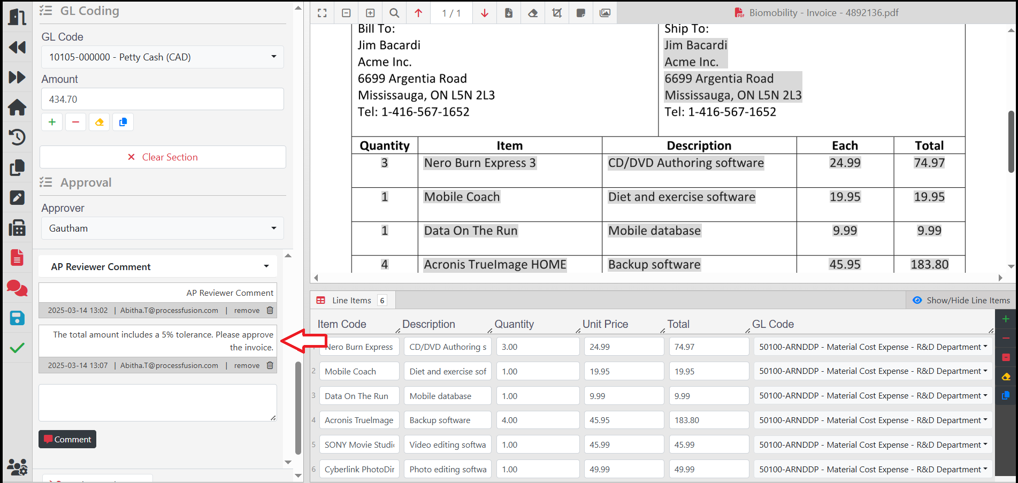1018x483 pixels.
Task: Click the Amount field showing 434.70
Action: pos(163,99)
